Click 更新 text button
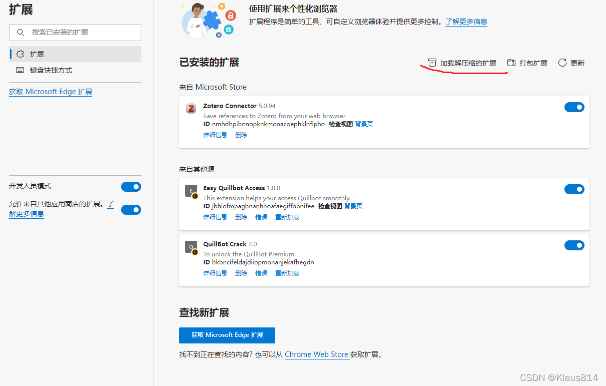Screen dimensions: 606x386 (x=577, y=63)
